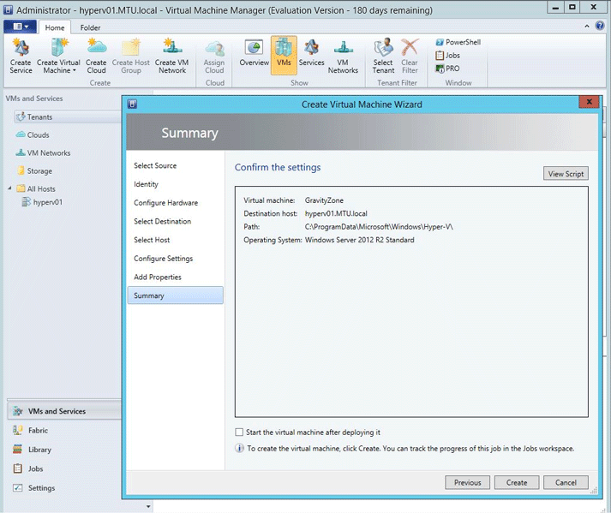Collapse the All Hosts tree node
Image resolution: width=611 pixels, height=513 pixels.
(9, 189)
